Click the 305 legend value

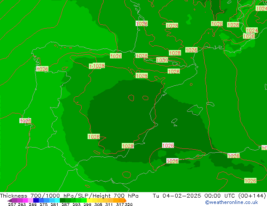98,204
